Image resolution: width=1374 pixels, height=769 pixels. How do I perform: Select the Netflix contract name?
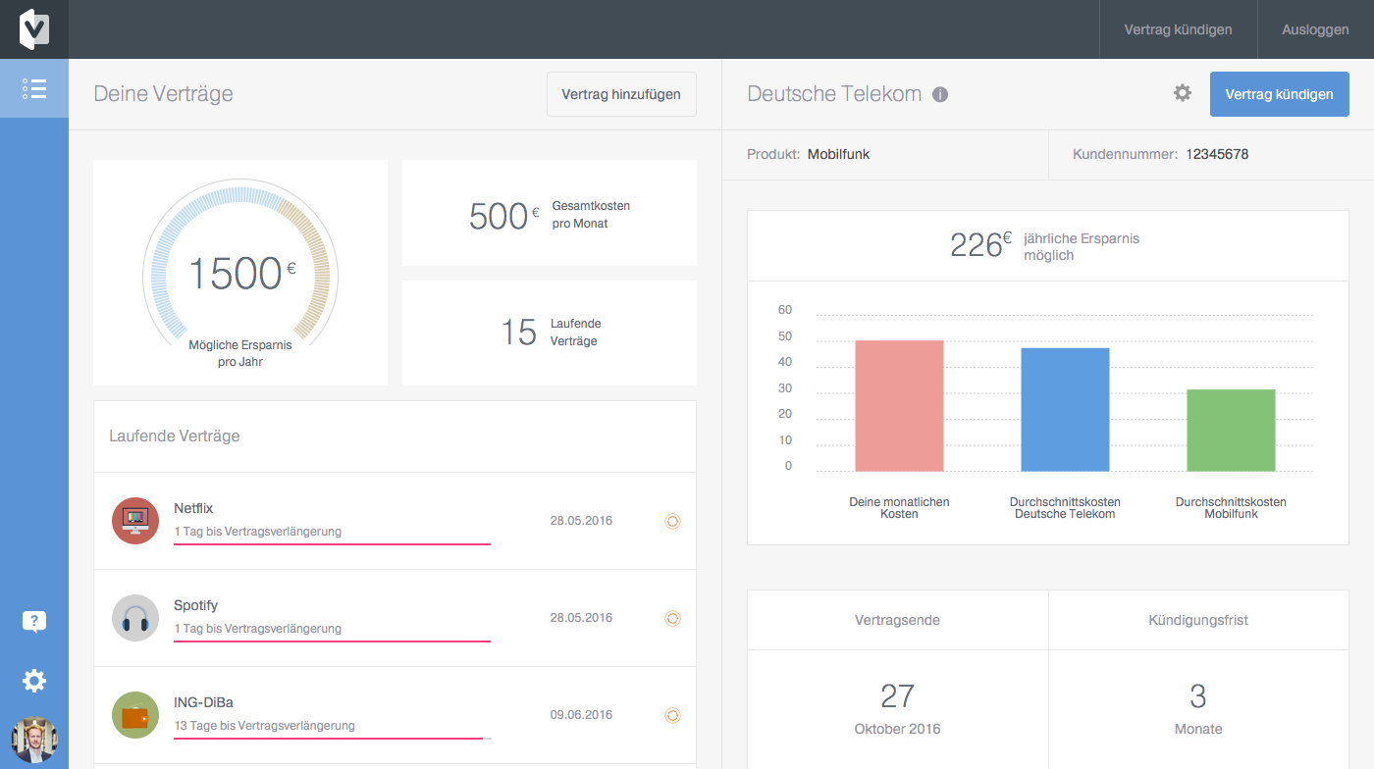[193, 508]
